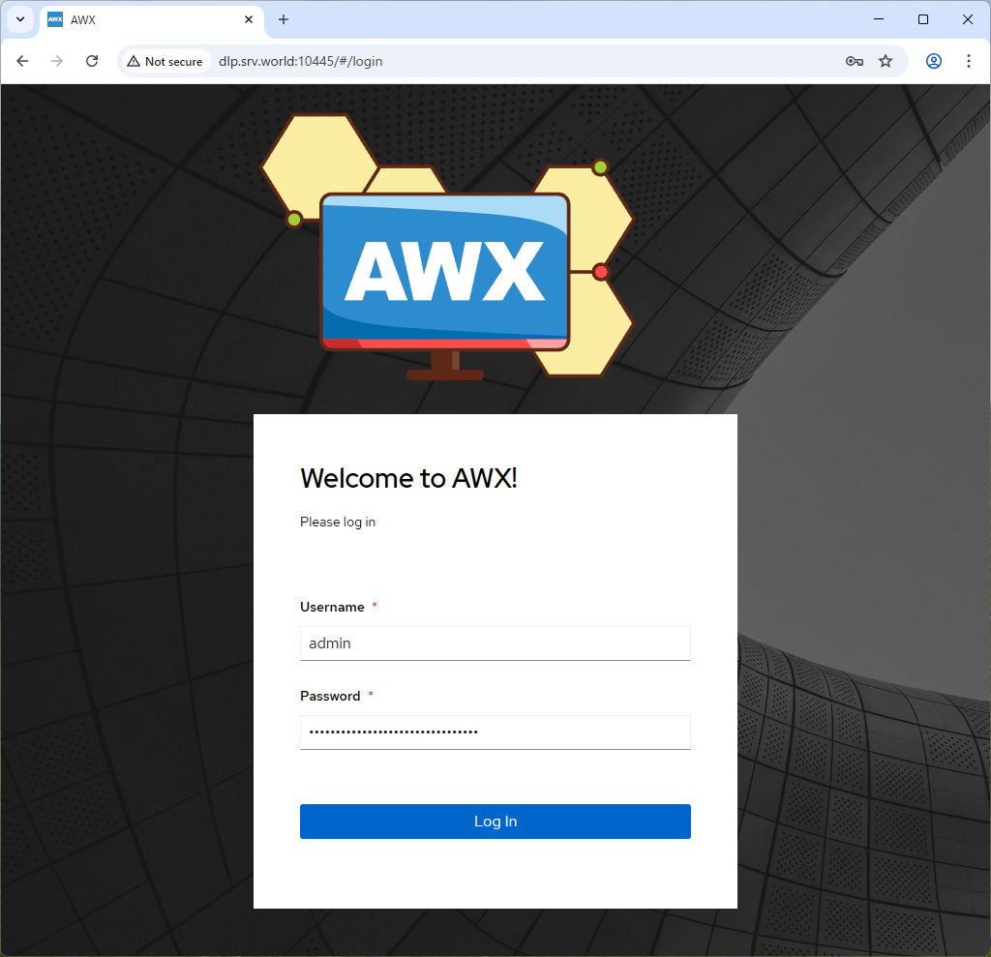Click the Password input field
The image size is (991, 957).
click(495, 733)
